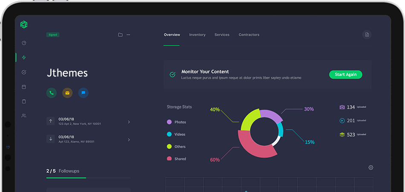Click the down arrow icon for Alamo address
This screenshot has width=405, height=192.
point(51,139)
